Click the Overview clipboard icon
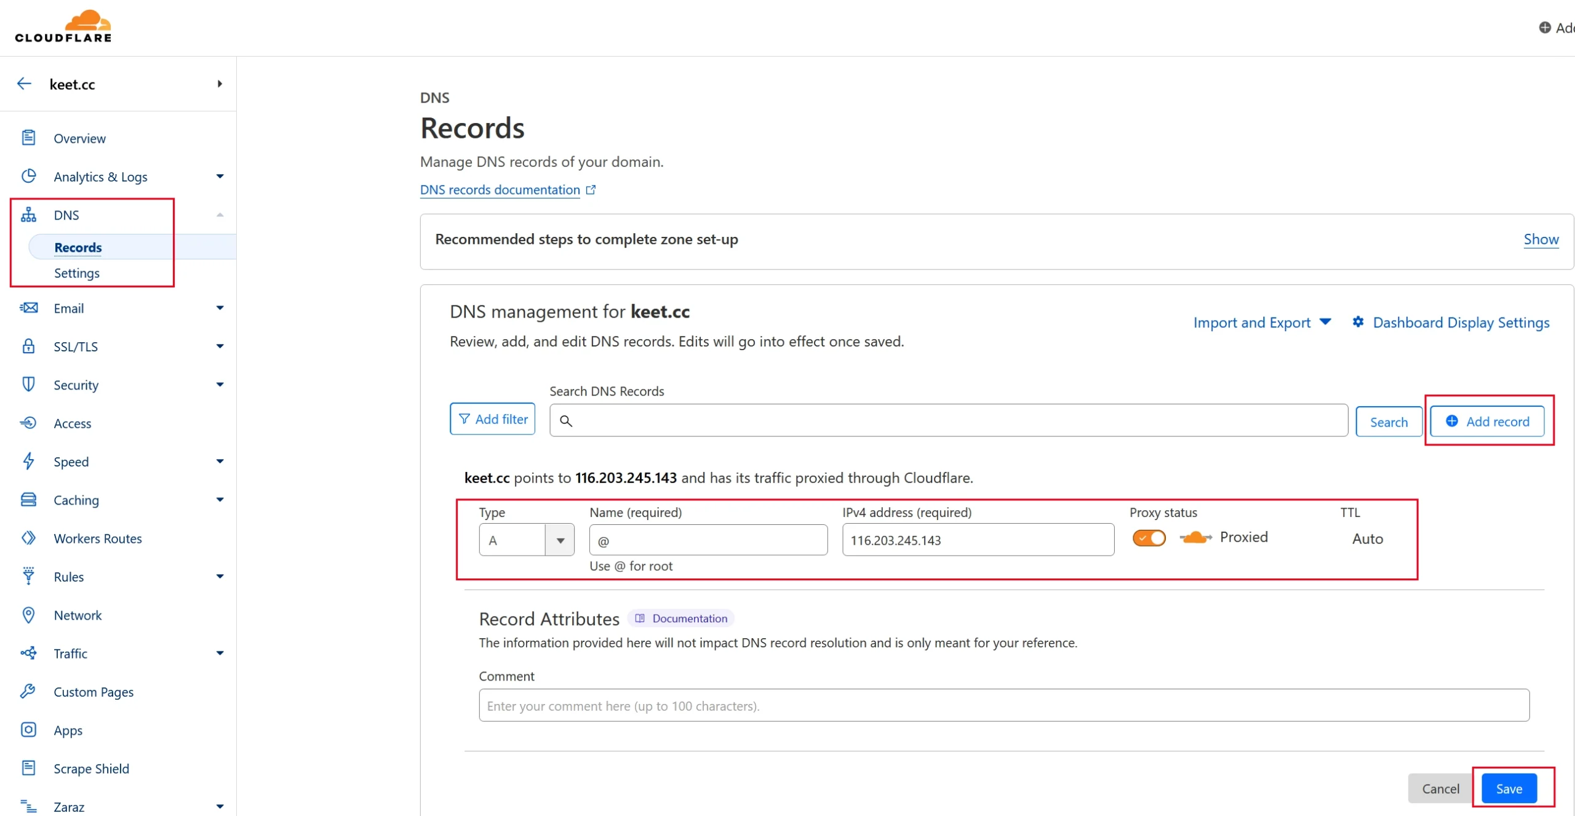1575x816 pixels. tap(28, 138)
